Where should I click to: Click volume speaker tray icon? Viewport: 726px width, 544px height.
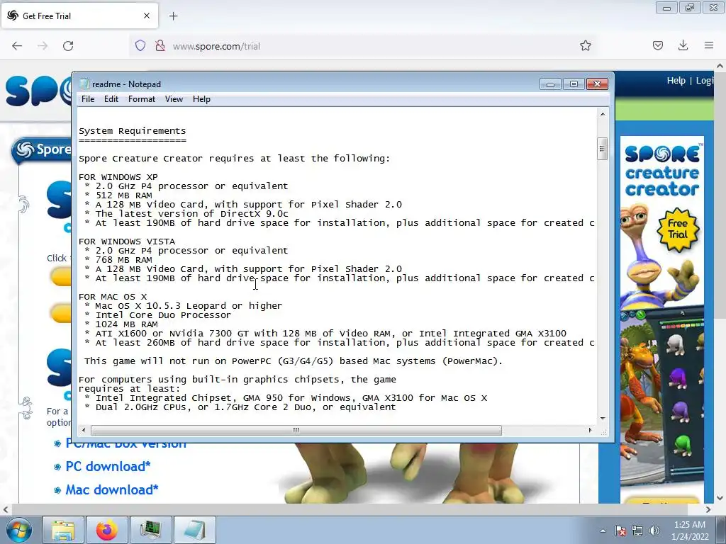click(654, 531)
